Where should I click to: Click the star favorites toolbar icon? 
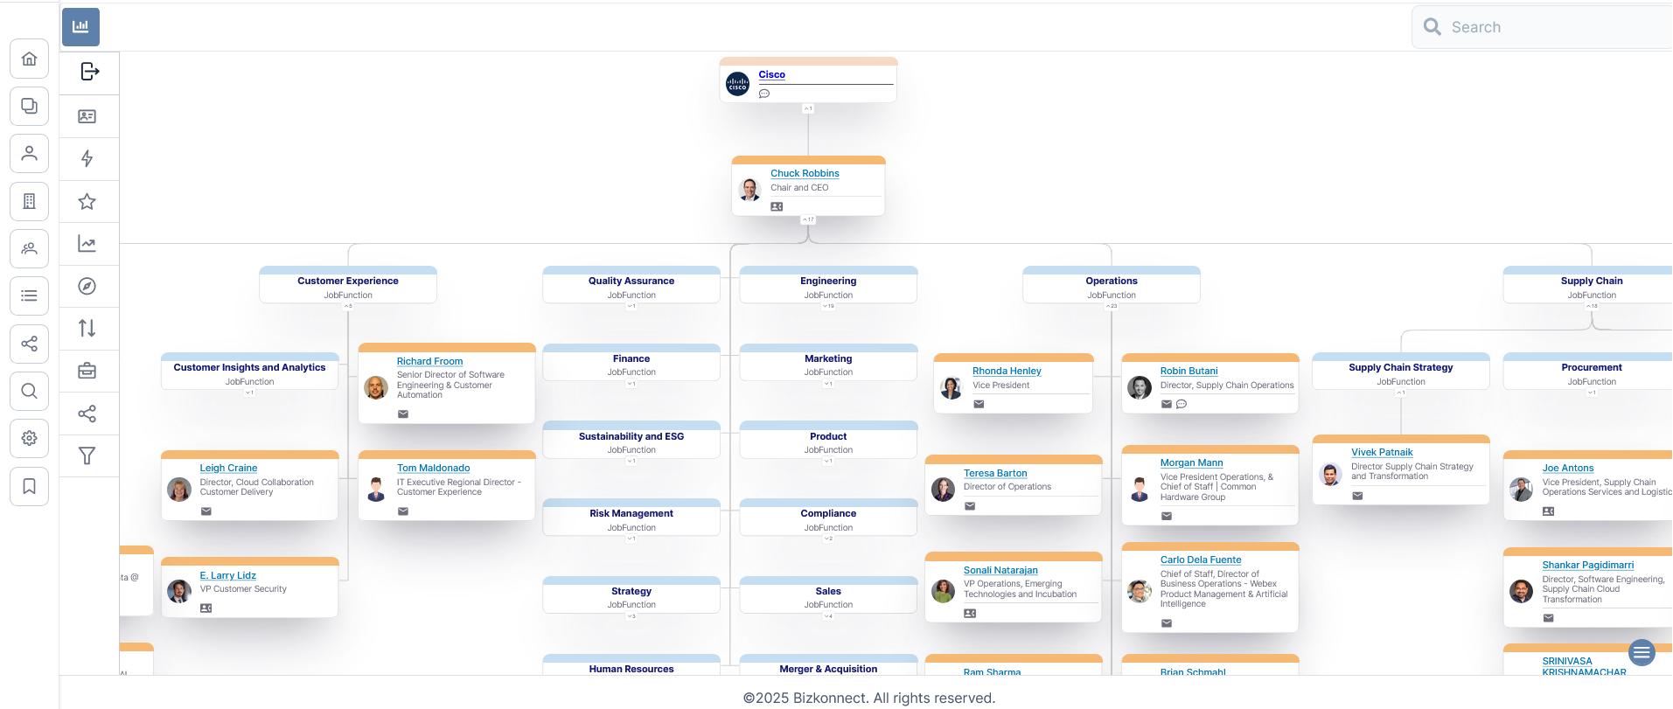[x=87, y=202]
